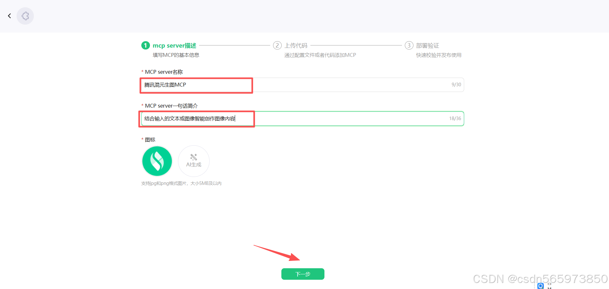Focus the MCP server名称 input field
The width and height of the screenshot is (609, 289).
pyautogui.click(x=302, y=85)
